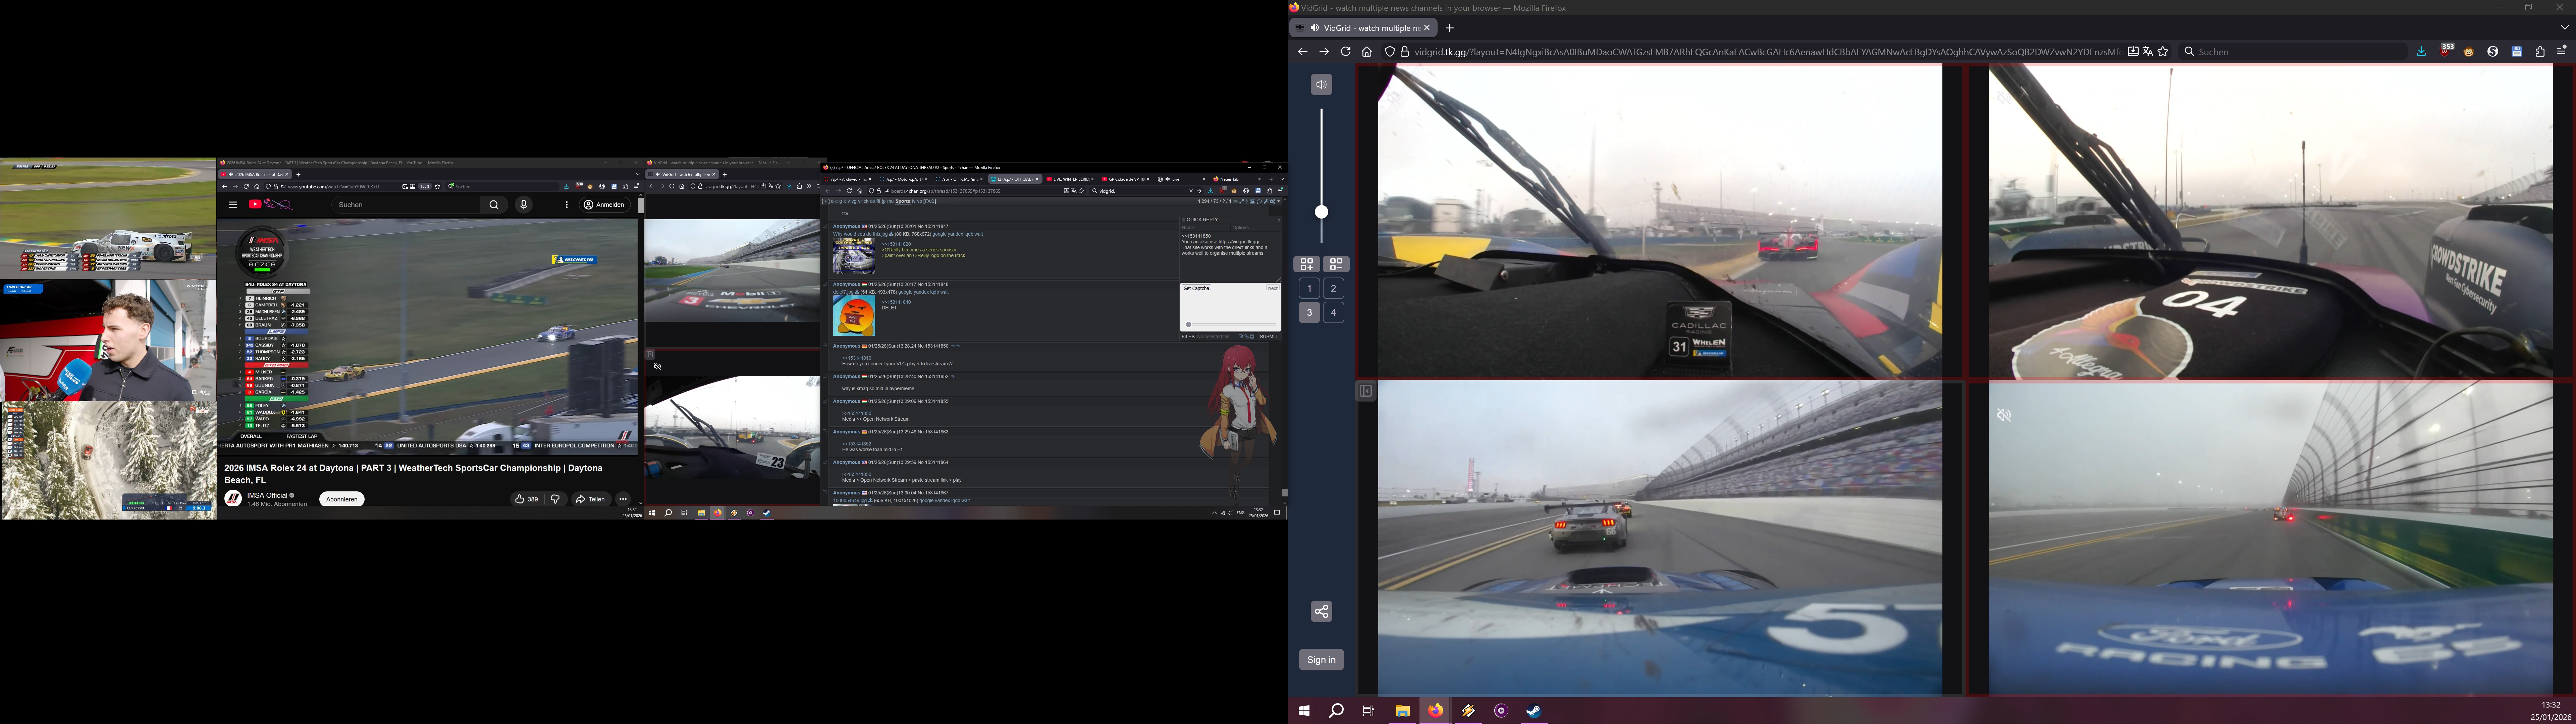
Task: Collapse the VidGrid sidebar panel
Action: tap(1366, 391)
